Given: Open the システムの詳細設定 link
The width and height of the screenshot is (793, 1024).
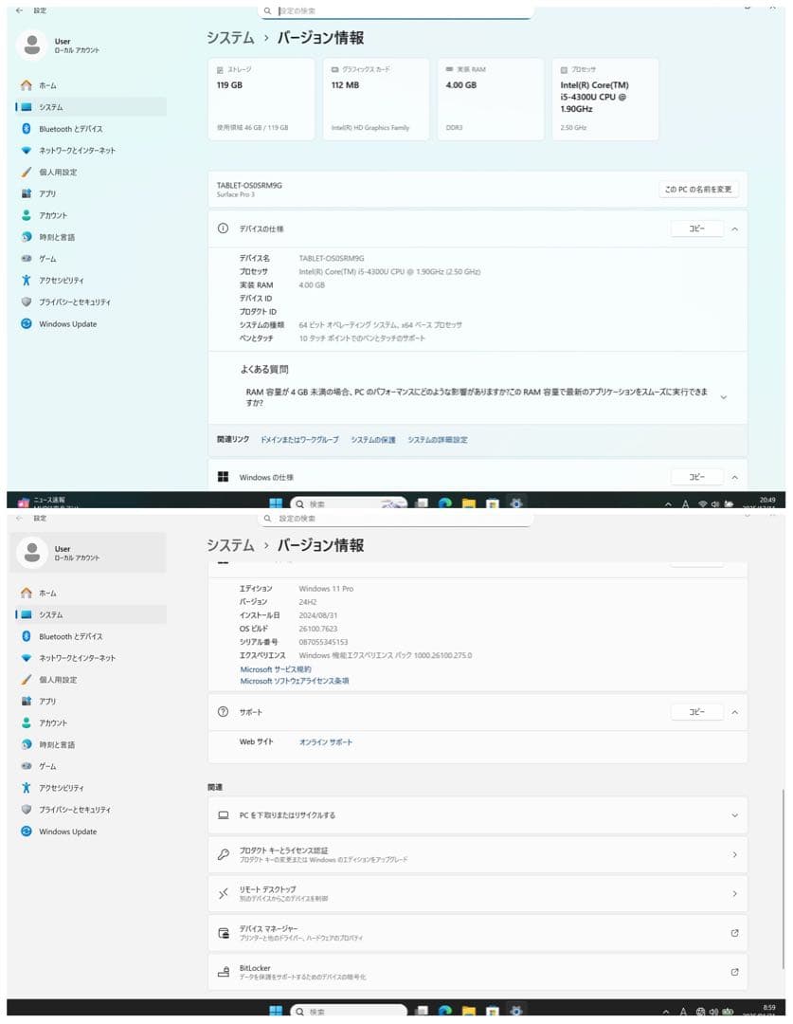Looking at the screenshot, I should pos(437,440).
